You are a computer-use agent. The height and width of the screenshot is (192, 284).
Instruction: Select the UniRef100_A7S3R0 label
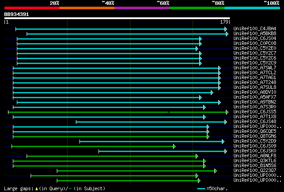[x=255, y=107]
